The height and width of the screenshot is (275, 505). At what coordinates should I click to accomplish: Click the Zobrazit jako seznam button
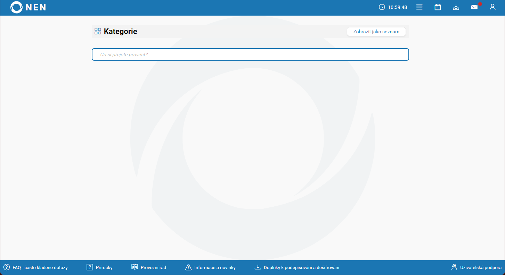376,32
